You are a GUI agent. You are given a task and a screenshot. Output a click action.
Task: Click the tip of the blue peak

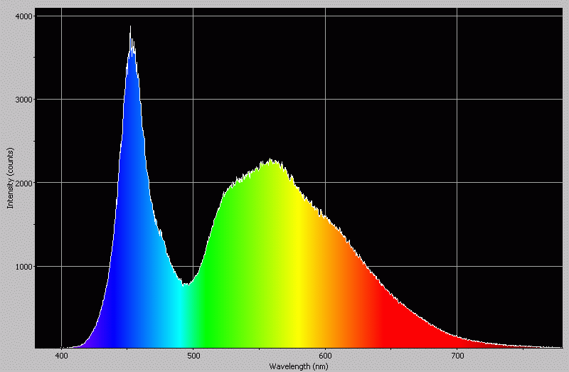tap(130, 28)
